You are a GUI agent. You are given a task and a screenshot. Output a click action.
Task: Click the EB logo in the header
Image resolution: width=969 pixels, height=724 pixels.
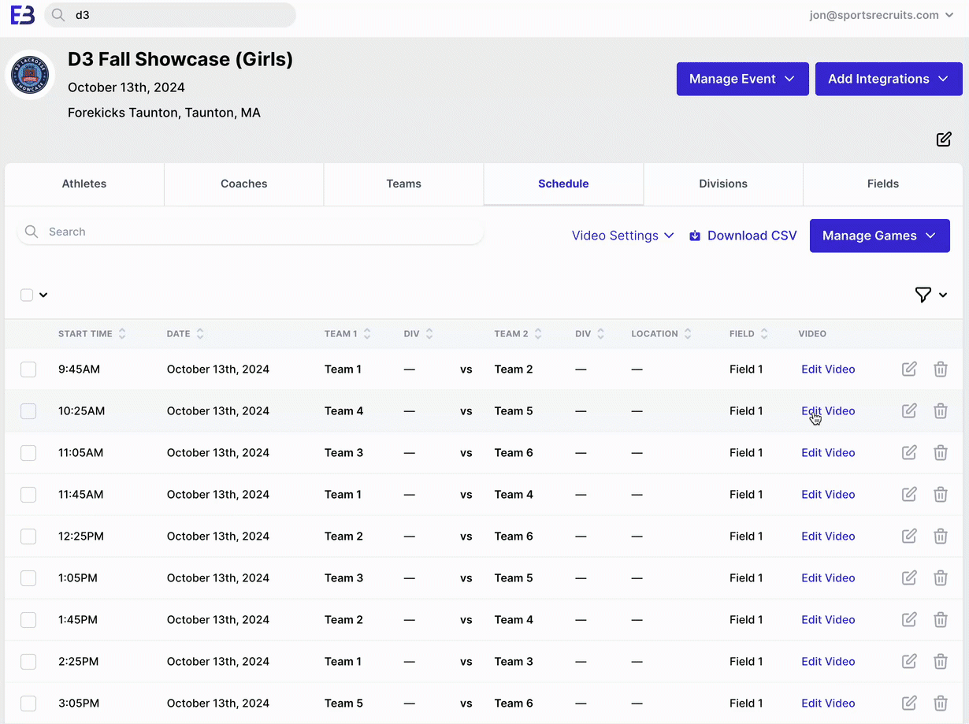pos(22,15)
